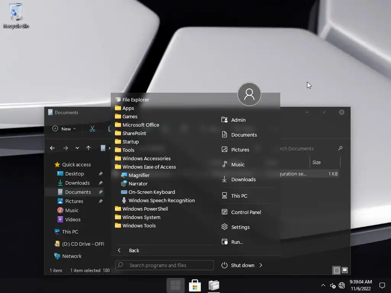The width and height of the screenshot is (391, 293).
Task: Expand the Microsoft Office folder
Action: click(x=137, y=125)
